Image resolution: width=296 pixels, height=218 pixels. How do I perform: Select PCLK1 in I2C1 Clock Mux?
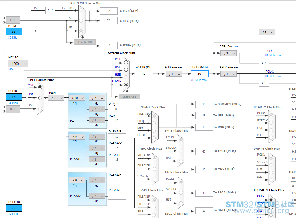click(181, 140)
